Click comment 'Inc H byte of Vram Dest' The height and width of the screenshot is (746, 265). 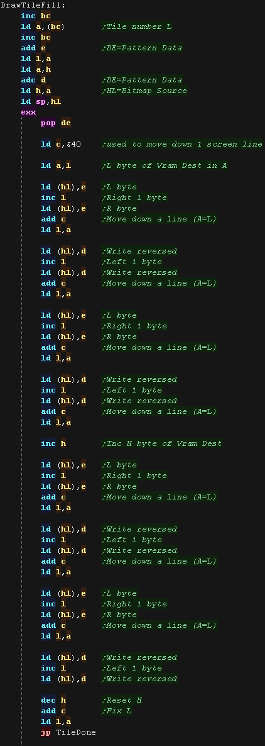coord(163,444)
